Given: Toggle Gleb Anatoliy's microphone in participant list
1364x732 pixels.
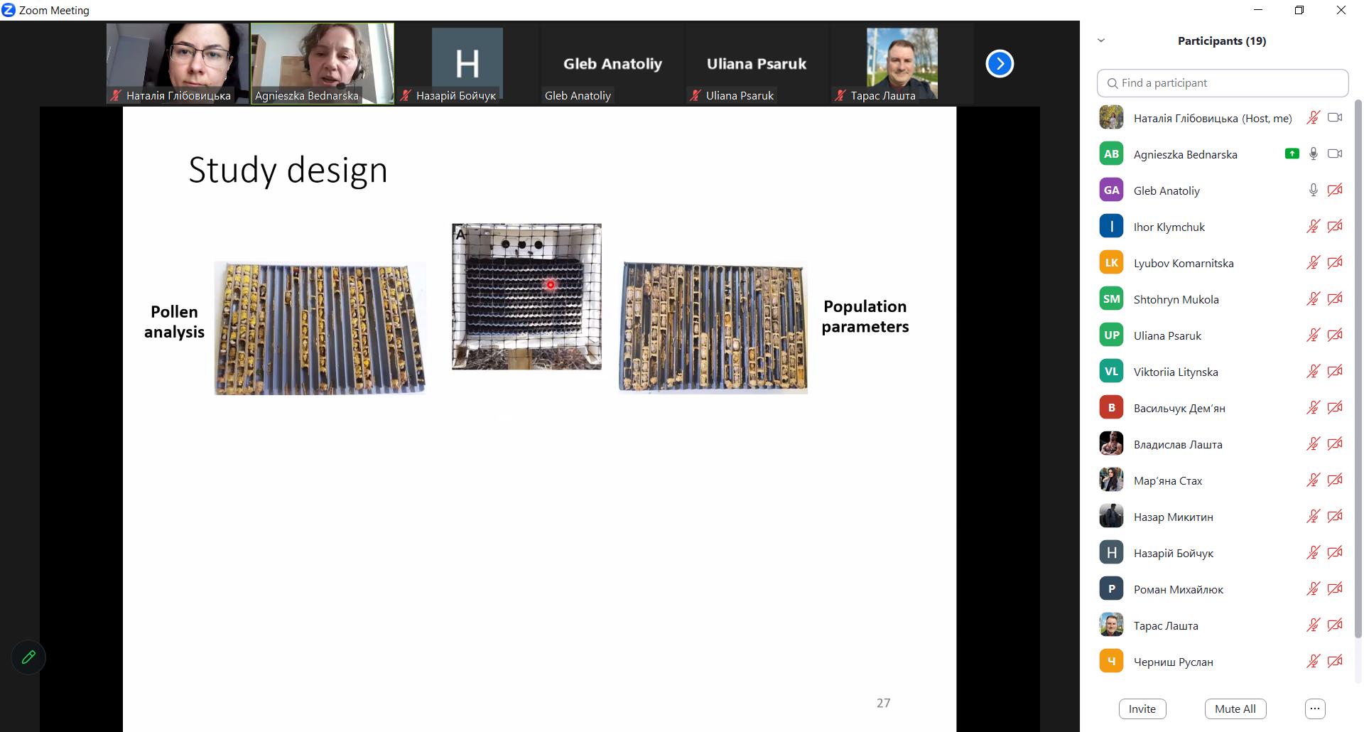Looking at the screenshot, I should point(1313,190).
